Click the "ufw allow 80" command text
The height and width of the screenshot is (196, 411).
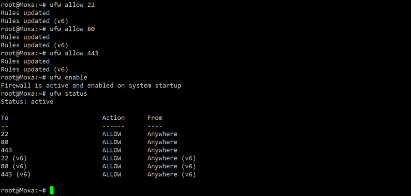pos(72,29)
